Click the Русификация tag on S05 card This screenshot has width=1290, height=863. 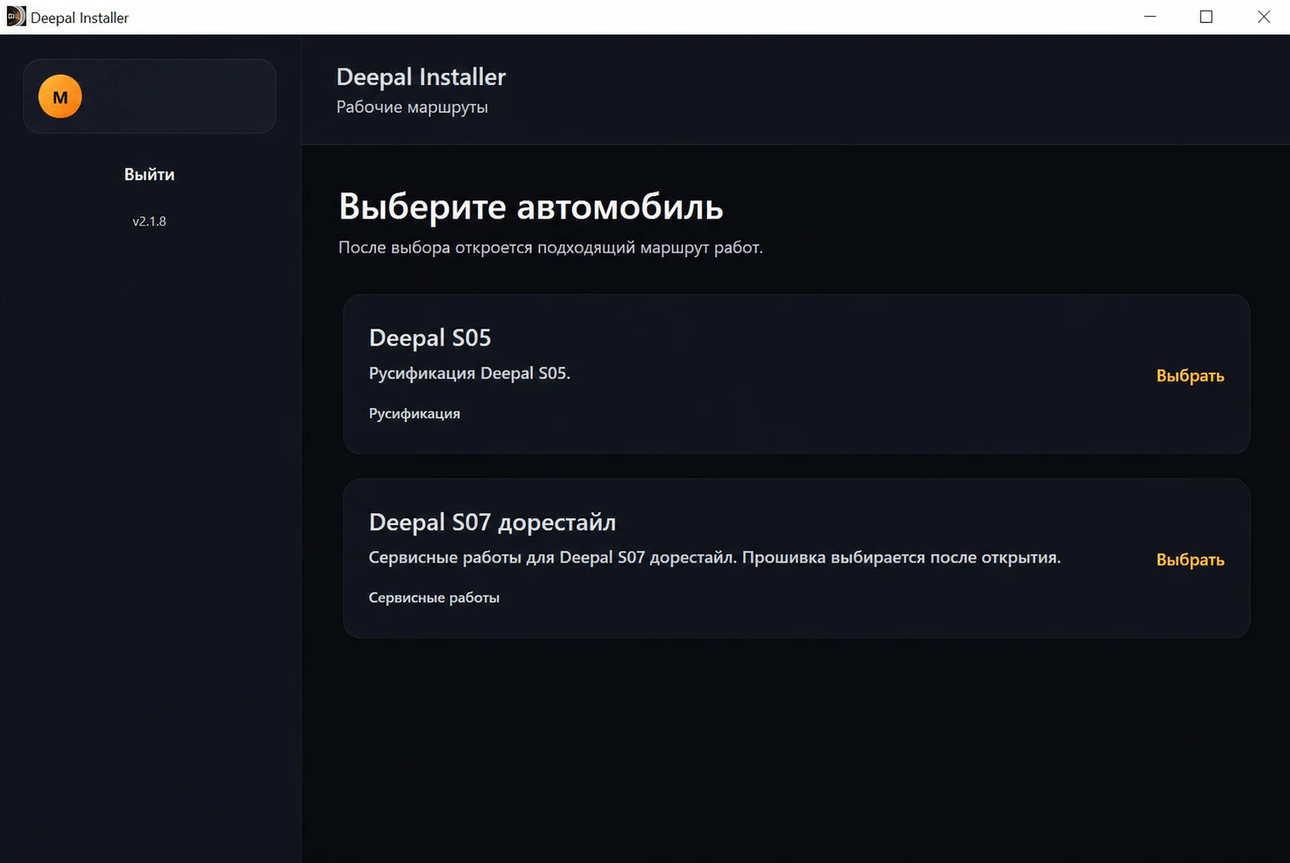tap(414, 413)
